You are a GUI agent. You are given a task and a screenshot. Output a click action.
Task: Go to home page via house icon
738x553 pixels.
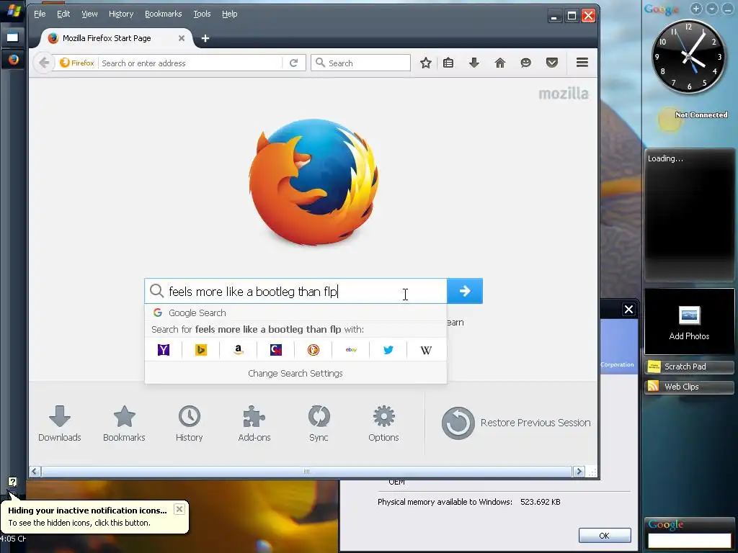point(500,63)
